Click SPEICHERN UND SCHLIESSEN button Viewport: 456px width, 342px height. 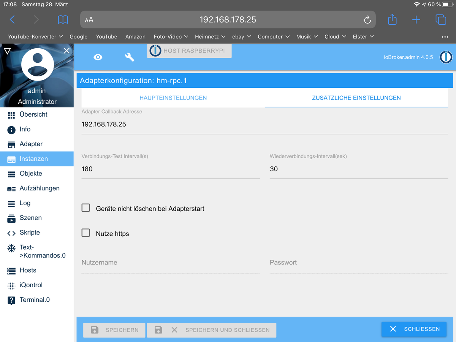[212, 330]
